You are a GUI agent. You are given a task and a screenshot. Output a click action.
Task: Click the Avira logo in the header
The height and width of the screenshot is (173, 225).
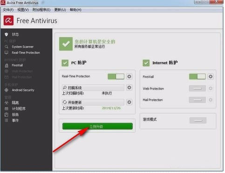(x=8, y=21)
